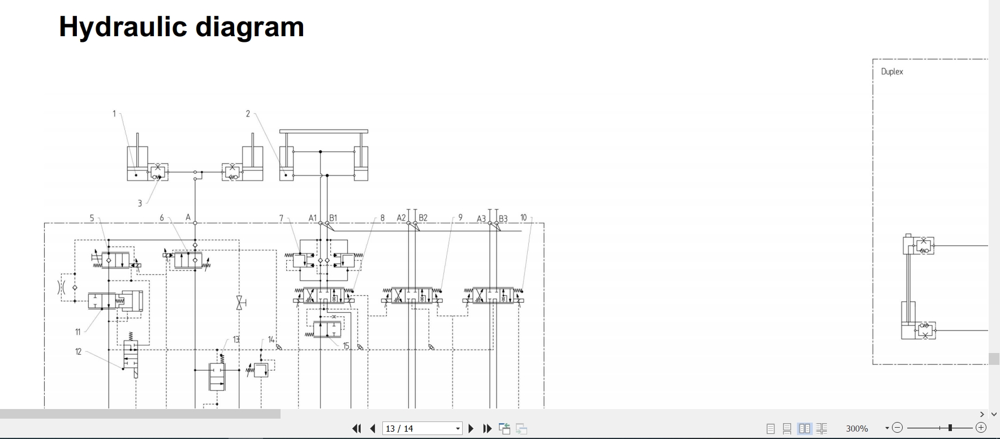Click the horizontal scrollbar right arrow
The height and width of the screenshot is (439, 1000).
pyautogui.click(x=982, y=414)
